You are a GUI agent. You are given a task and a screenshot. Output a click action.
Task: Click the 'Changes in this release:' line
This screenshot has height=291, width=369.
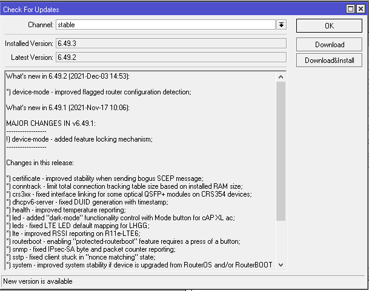tap(40, 163)
